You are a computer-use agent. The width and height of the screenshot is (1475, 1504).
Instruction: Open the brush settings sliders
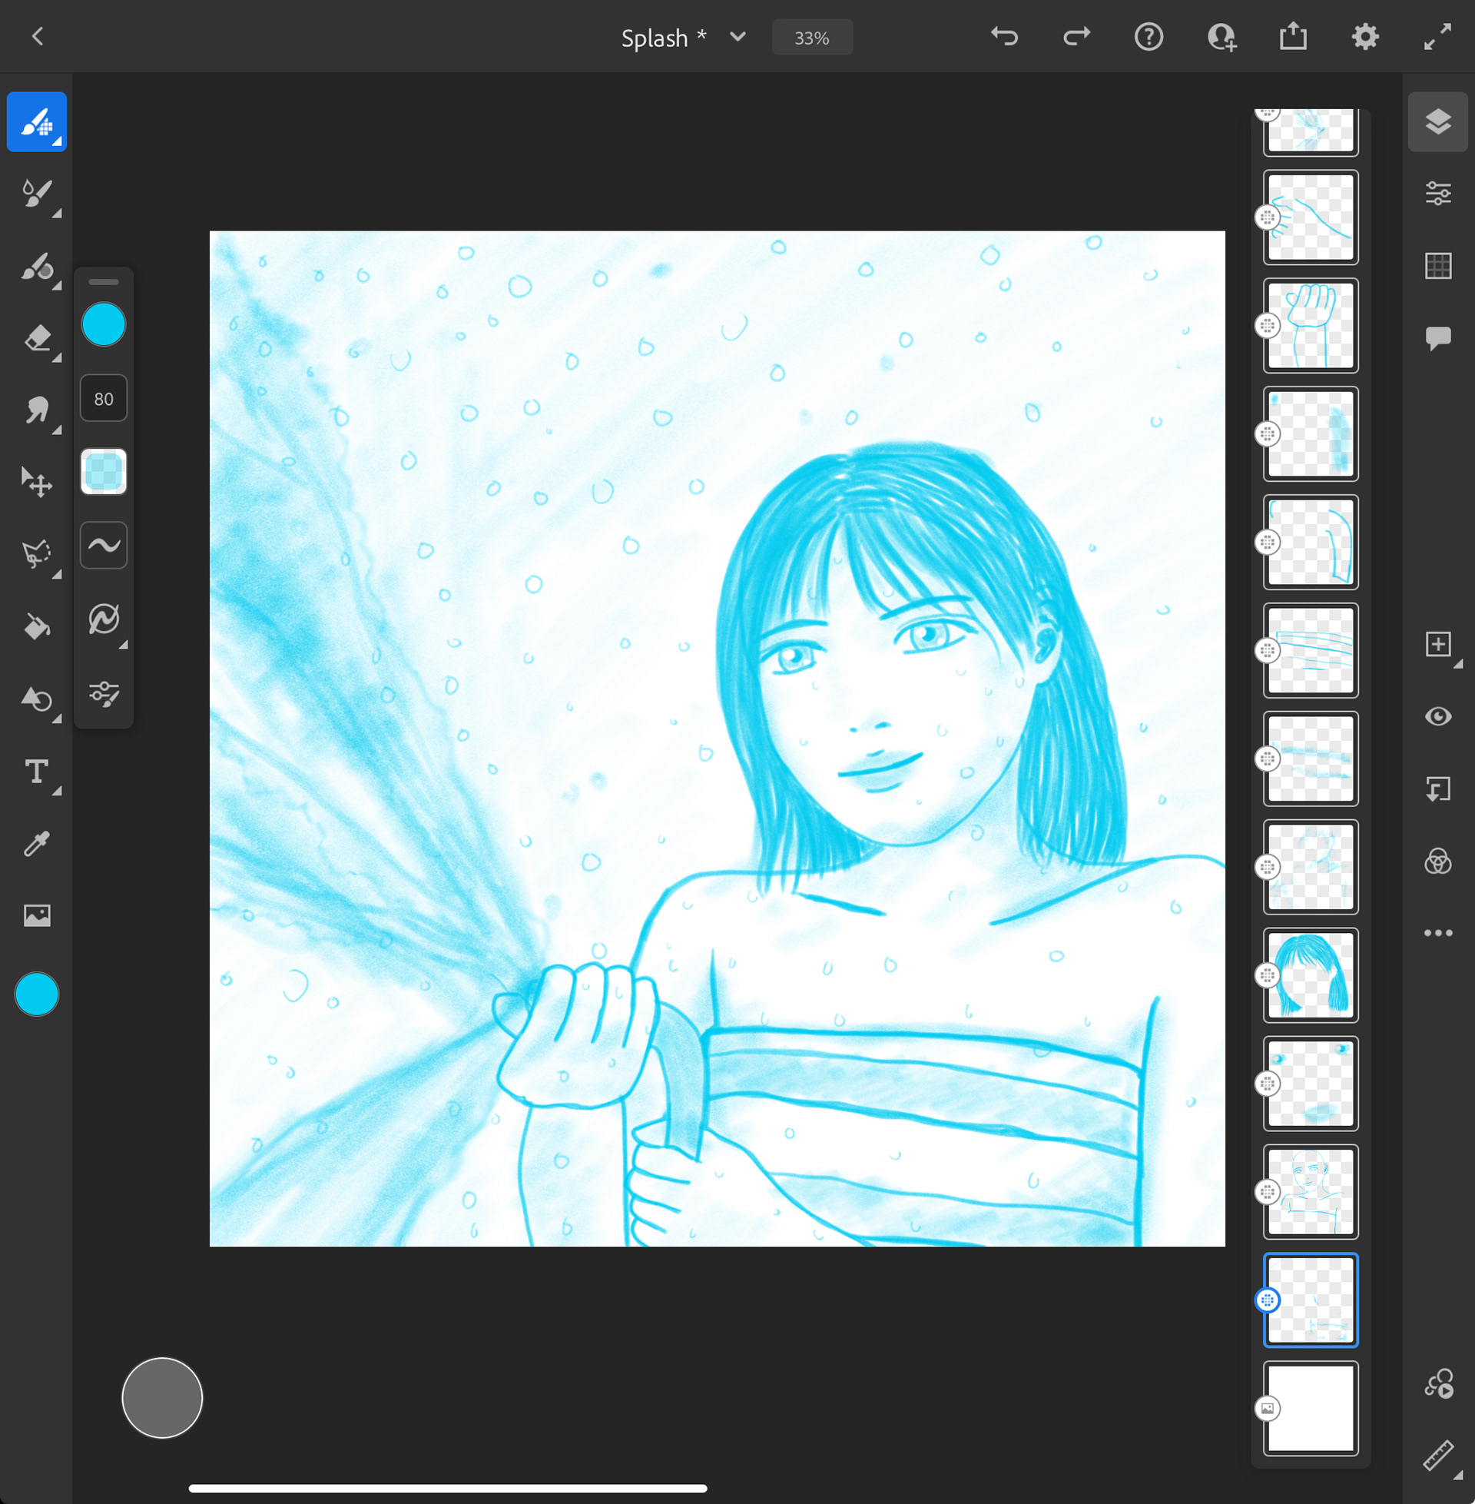click(x=104, y=692)
